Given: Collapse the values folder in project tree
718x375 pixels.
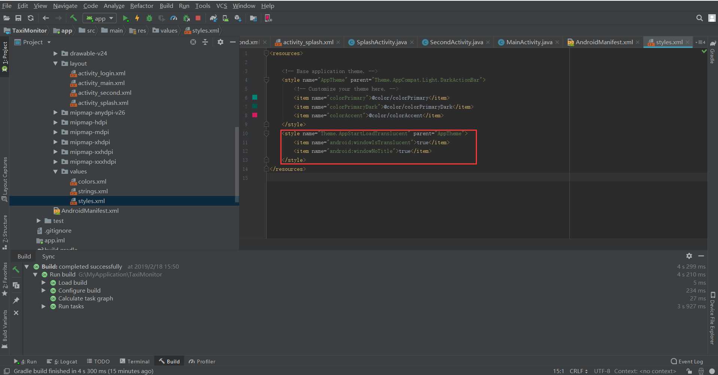Looking at the screenshot, I should (55, 172).
